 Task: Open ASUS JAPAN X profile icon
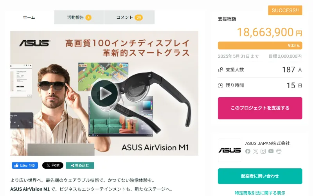pyautogui.click(x=255, y=151)
